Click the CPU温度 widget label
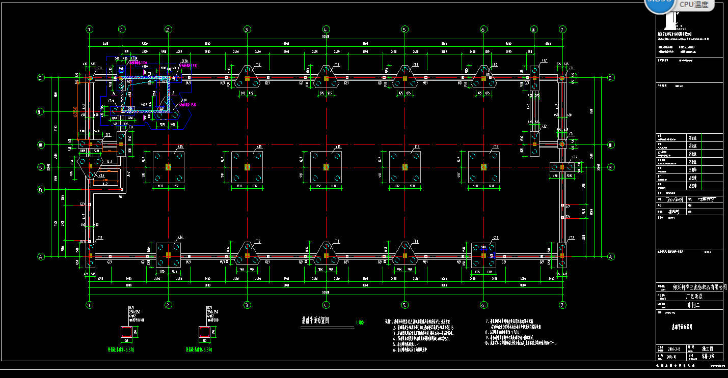The image size is (728, 378). coord(694,5)
